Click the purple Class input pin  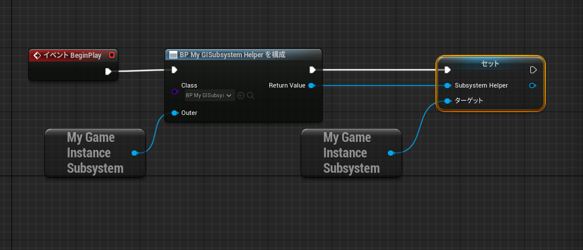click(174, 91)
